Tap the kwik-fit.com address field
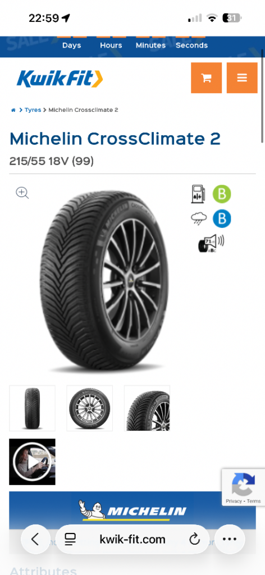 [x=132, y=539]
